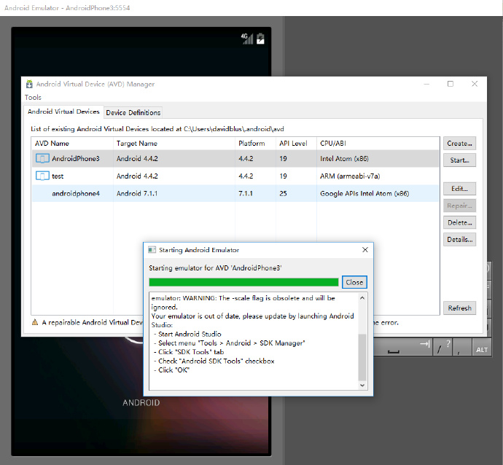Click Android 7.1.1 target name cell
The width and height of the screenshot is (503, 465).
point(137,193)
